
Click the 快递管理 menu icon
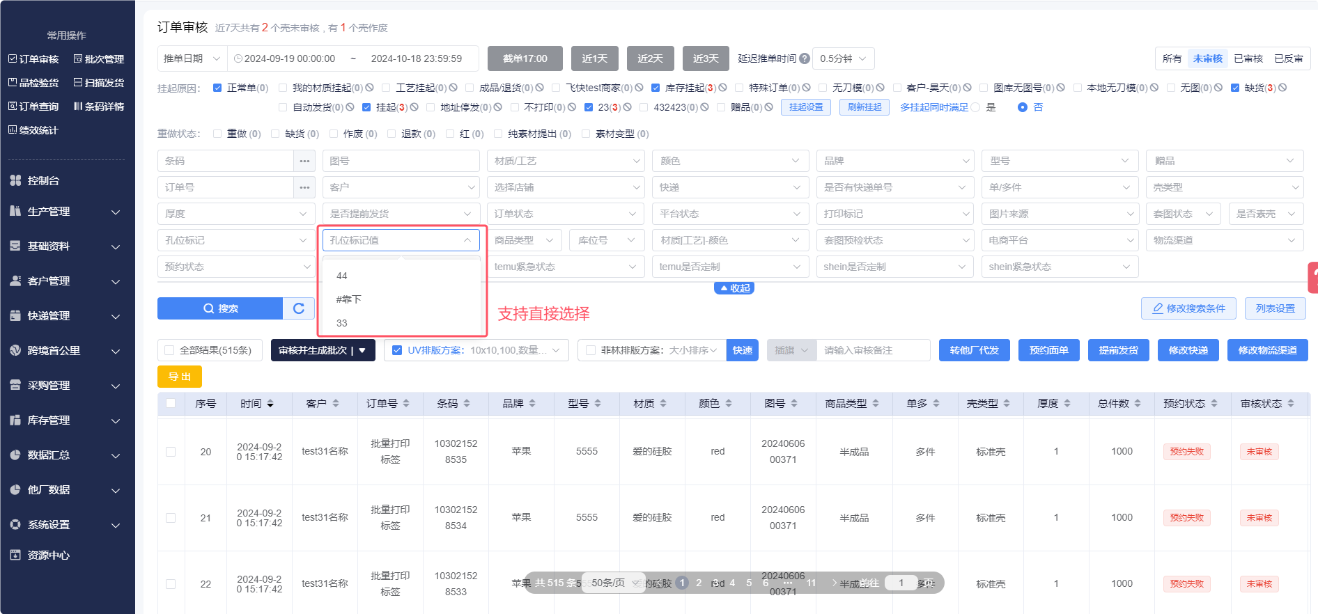[15, 315]
